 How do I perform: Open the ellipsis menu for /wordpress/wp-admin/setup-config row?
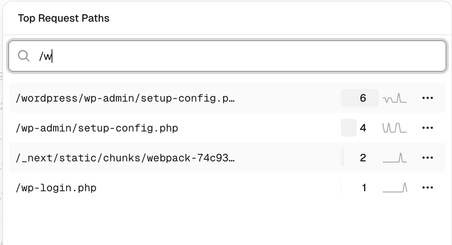[428, 98]
